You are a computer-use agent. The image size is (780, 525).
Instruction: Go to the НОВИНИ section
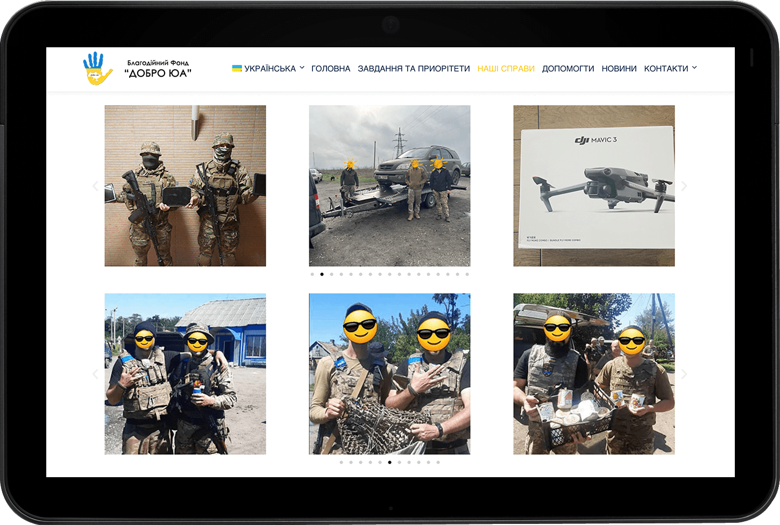pyautogui.click(x=619, y=69)
